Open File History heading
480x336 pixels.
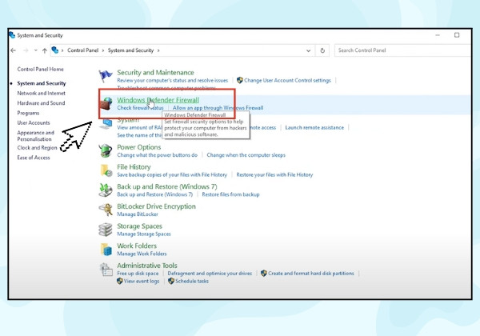pos(134,167)
